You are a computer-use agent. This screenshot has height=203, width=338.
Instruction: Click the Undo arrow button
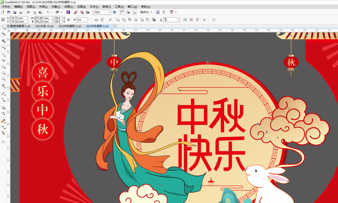click(x=48, y=12)
